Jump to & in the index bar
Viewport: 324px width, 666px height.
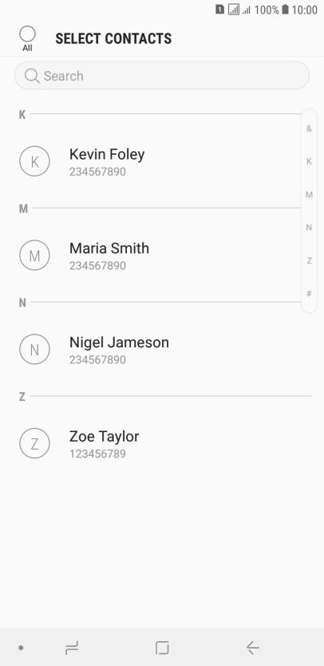click(309, 129)
